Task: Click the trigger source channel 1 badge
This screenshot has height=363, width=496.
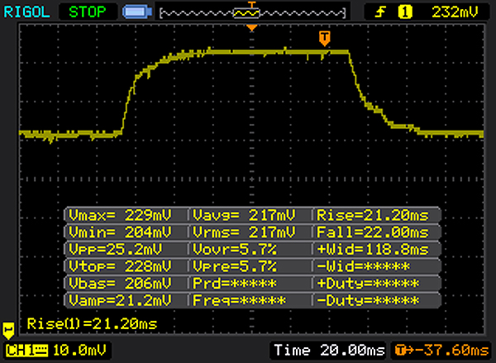Action: point(405,12)
